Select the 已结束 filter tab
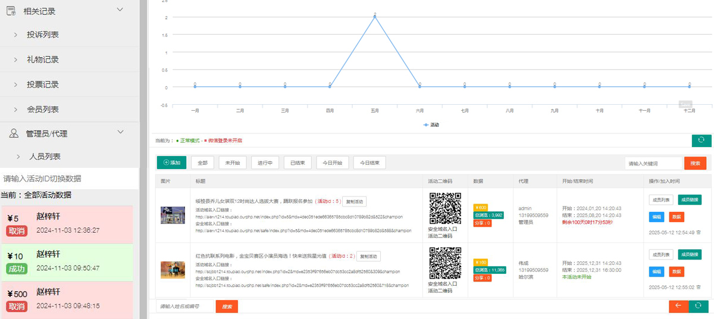The height and width of the screenshot is (319, 714). point(297,162)
